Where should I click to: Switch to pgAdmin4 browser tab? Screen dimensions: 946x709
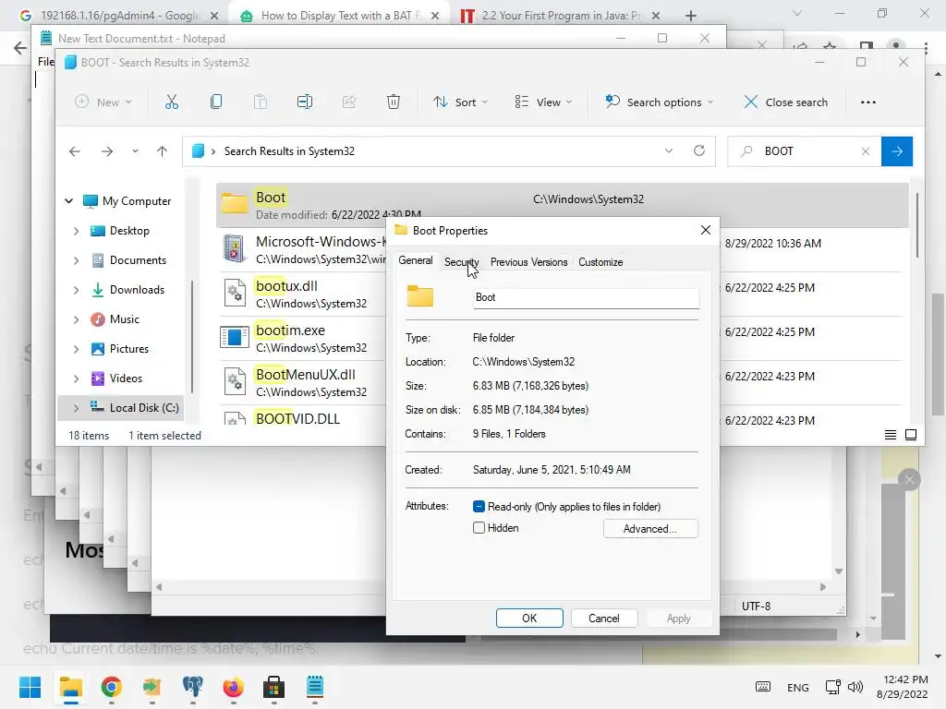click(x=119, y=16)
